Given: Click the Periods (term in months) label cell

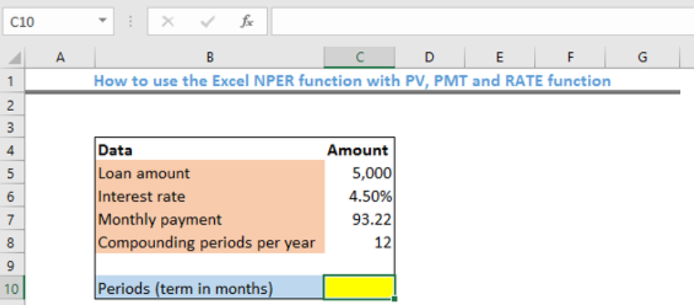Looking at the screenshot, I should (210, 289).
